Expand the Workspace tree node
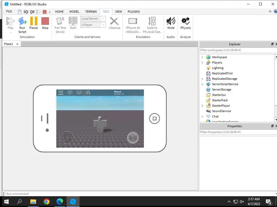Image resolution: width=277 pixels, height=207 pixels. [x=202, y=57]
